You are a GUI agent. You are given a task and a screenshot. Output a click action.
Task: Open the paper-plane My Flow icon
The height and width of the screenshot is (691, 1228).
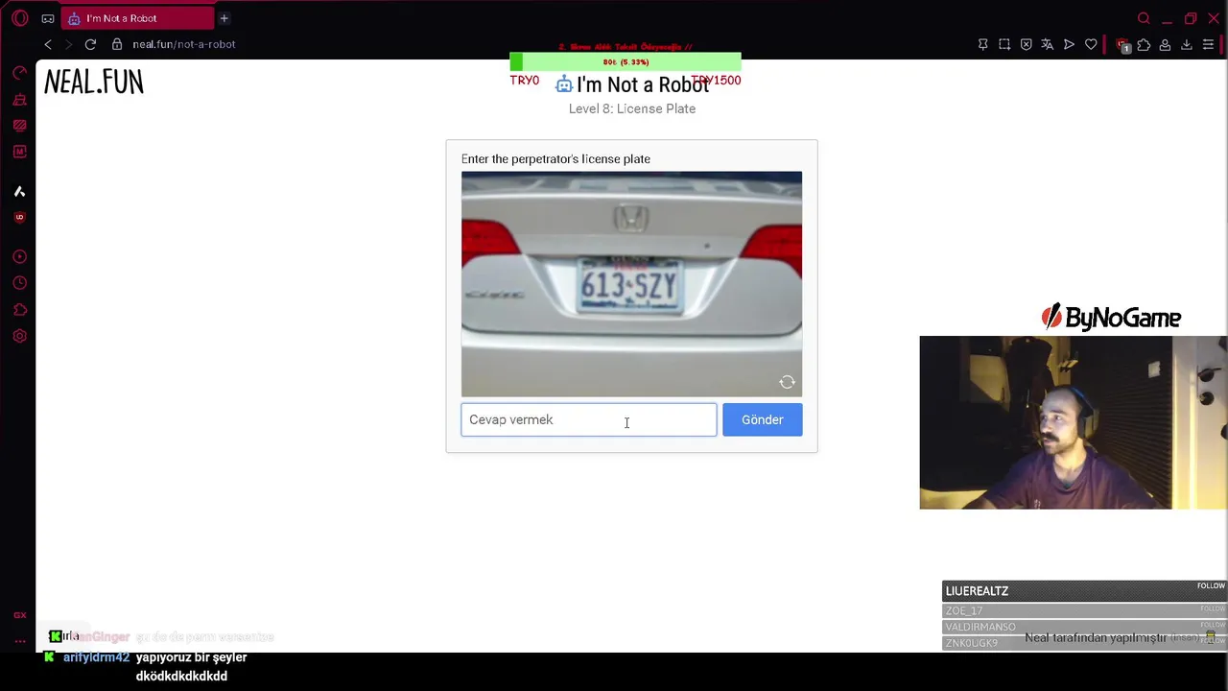tap(1069, 44)
